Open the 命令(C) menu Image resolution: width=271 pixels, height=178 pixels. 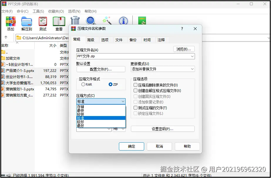click(x=23, y=11)
